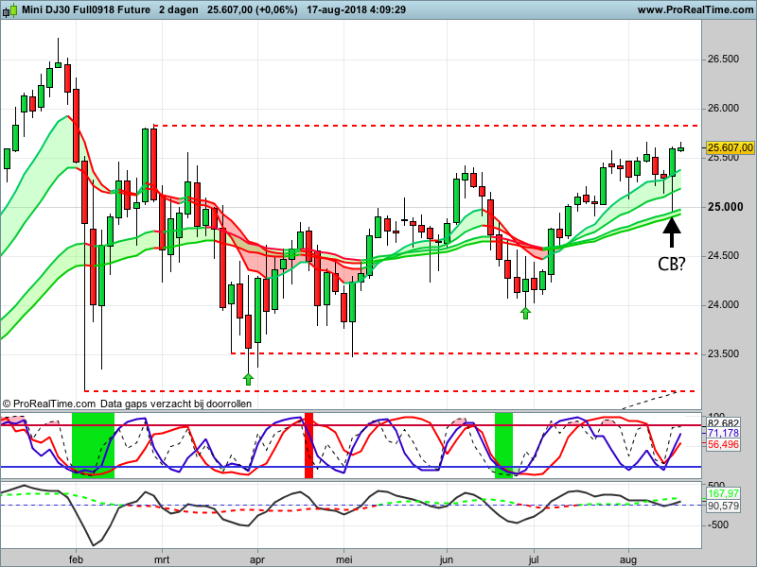Click the 25.000 price axis label
757x567 pixels.
725,207
